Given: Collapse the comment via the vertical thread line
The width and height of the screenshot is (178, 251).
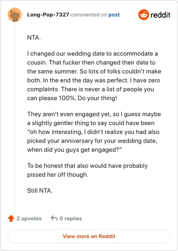Looking at the screenshot, I should 15,115.
